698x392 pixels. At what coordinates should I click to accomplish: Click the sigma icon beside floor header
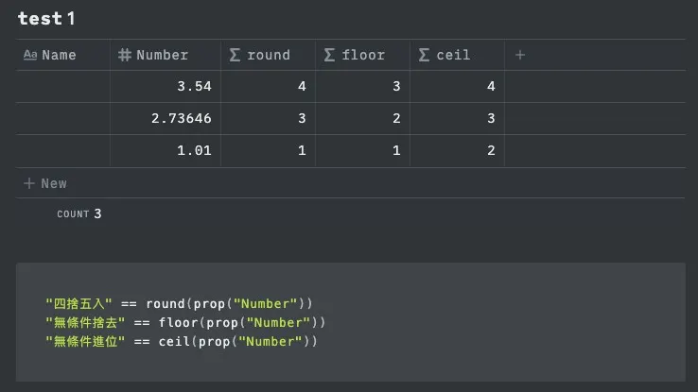coord(329,55)
